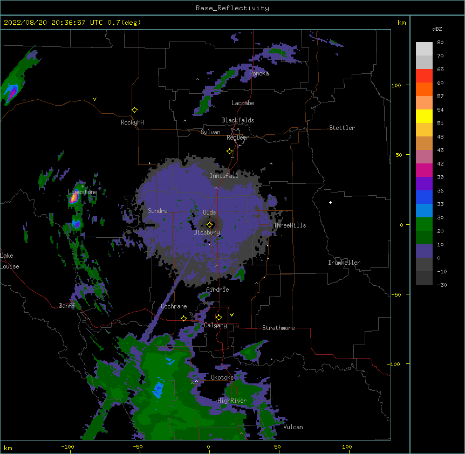The height and width of the screenshot is (454, 465).
Task: Click the Base_Reflectivity title text
Action: (x=232, y=8)
